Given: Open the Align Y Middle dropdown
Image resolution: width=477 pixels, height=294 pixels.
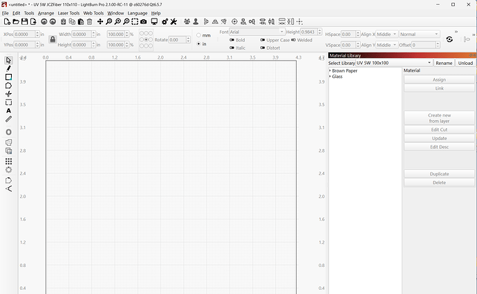Looking at the screenshot, I should click(x=387, y=45).
